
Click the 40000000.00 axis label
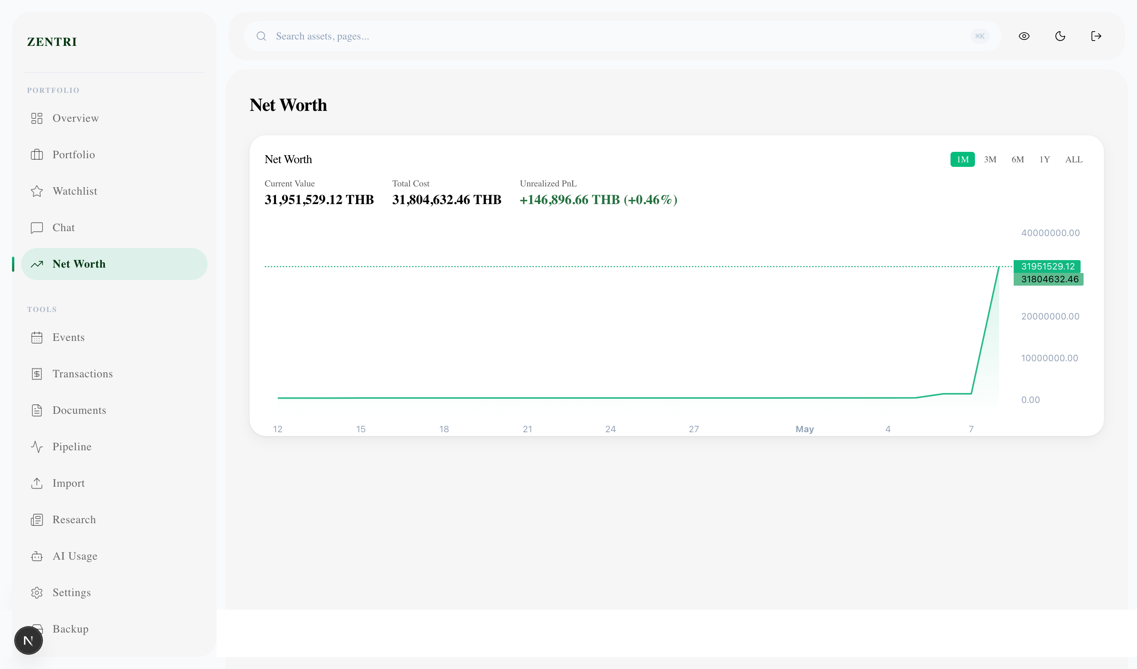1051,233
